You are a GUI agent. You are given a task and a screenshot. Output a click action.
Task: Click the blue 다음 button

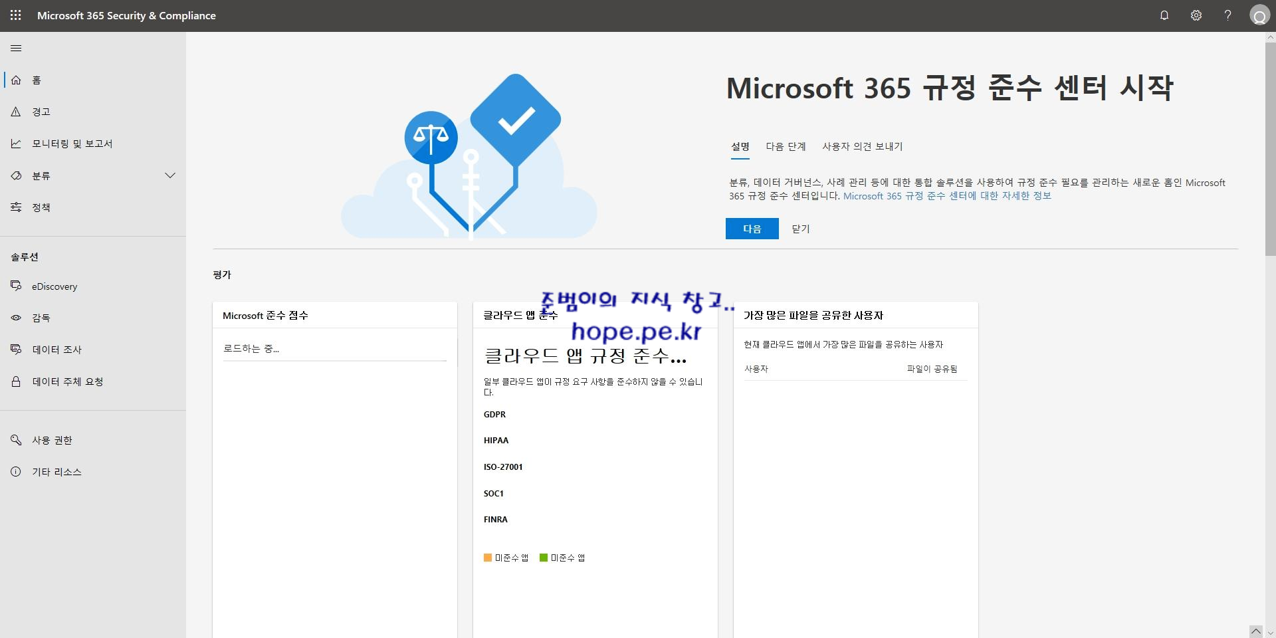(752, 229)
